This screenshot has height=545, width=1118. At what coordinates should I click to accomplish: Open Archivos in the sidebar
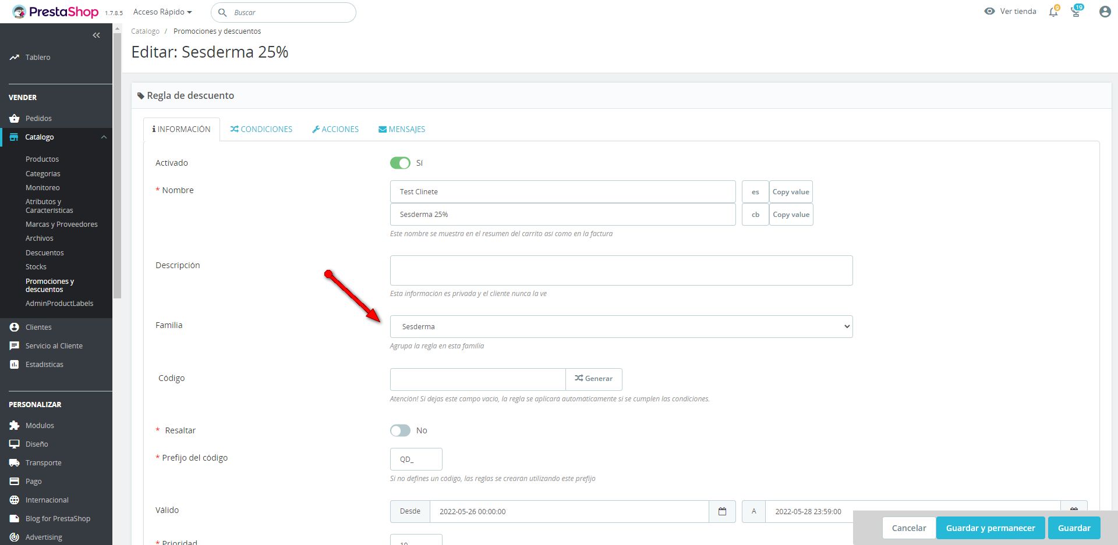[40, 238]
